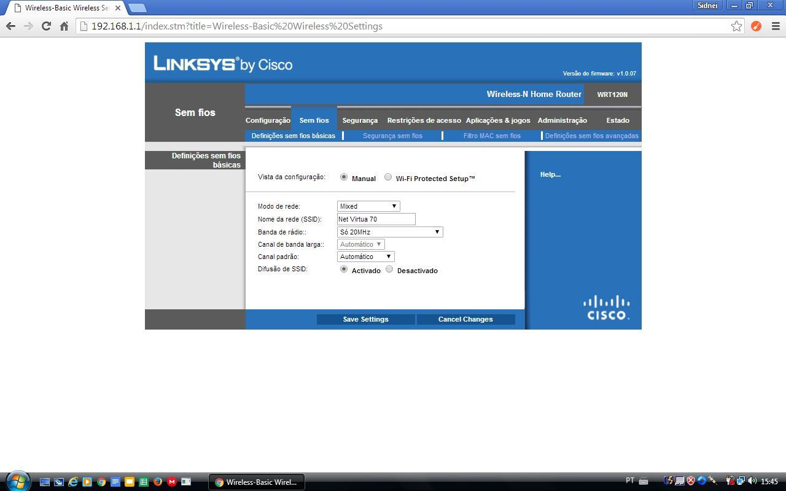
Task: Open Filtro MAC sem fios subtab
Action: pyautogui.click(x=492, y=136)
